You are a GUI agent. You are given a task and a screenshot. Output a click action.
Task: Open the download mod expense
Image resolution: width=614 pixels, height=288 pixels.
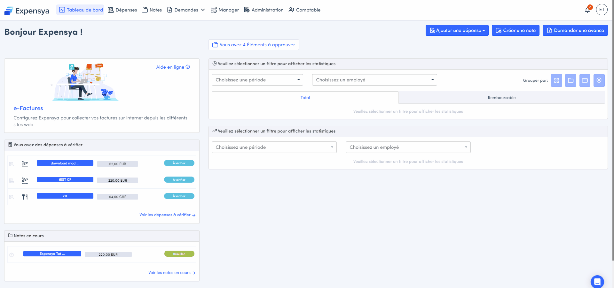point(65,163)
